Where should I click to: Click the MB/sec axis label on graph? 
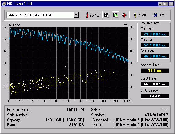(x=14, y=25)
